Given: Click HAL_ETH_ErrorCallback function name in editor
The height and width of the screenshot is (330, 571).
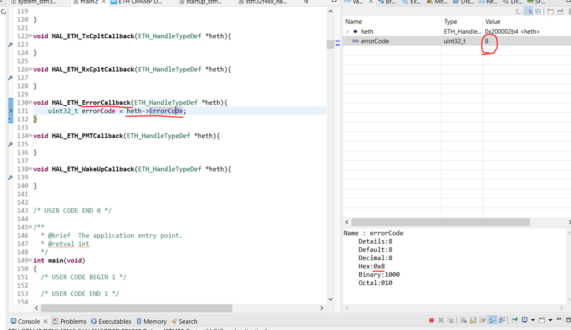Looking at the screenshot, I should [x=90, y=102].
